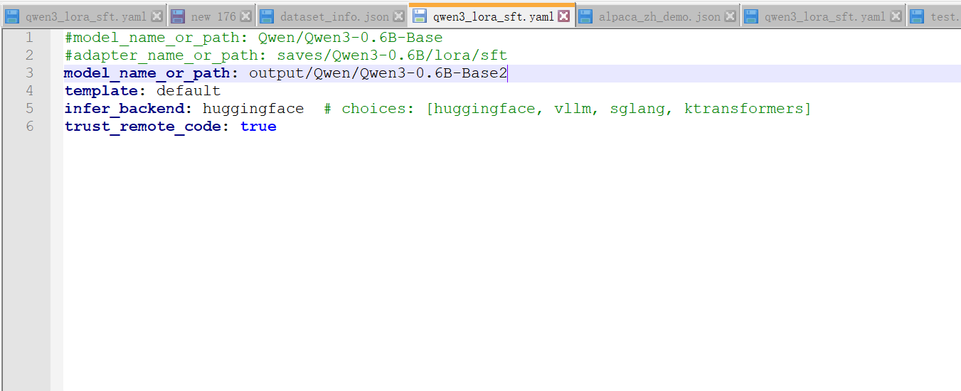Switch to the new 176 tab

pyautogui.click(x=211, y=16)
